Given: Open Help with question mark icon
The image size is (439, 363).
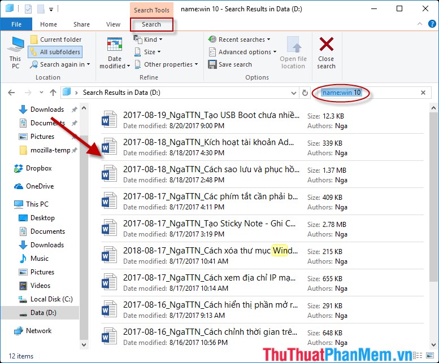Looking at the screenshot, I should pos(432,24).
